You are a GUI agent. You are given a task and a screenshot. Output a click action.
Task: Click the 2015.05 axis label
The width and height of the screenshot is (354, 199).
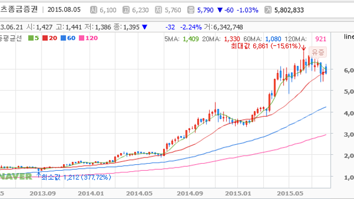tap(290, 193)
